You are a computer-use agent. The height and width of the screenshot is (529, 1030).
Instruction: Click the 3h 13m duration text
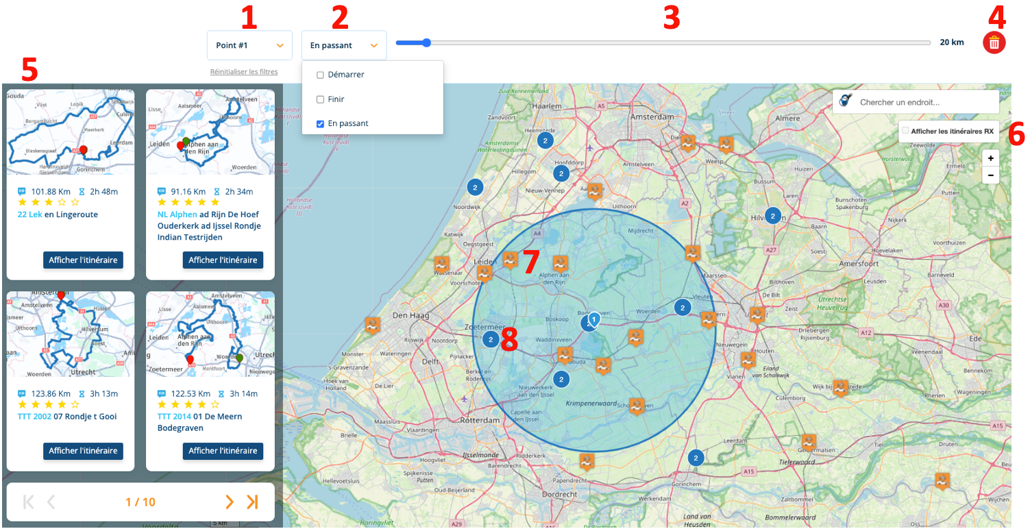(104, 394)
